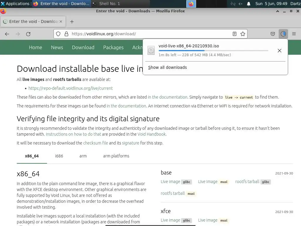The height and width of the screenshot is (226, 301).
Task: Download xfce Live image musl
Action: 213,220
